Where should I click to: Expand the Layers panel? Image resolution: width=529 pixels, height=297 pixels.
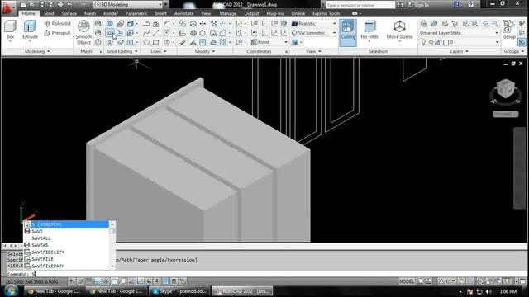point(459,51)
